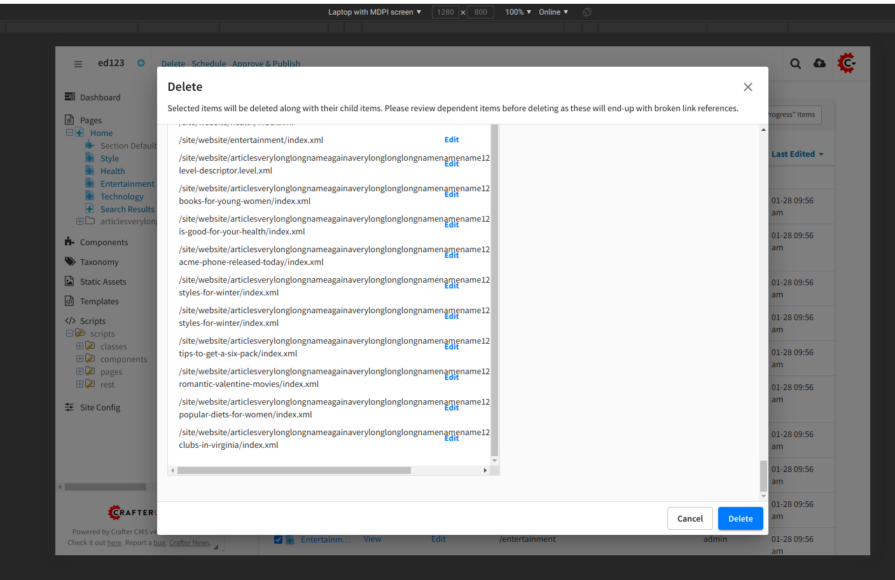Click the Components puzzle icon
Screen dimensions: 895x580
click(69, 241)
